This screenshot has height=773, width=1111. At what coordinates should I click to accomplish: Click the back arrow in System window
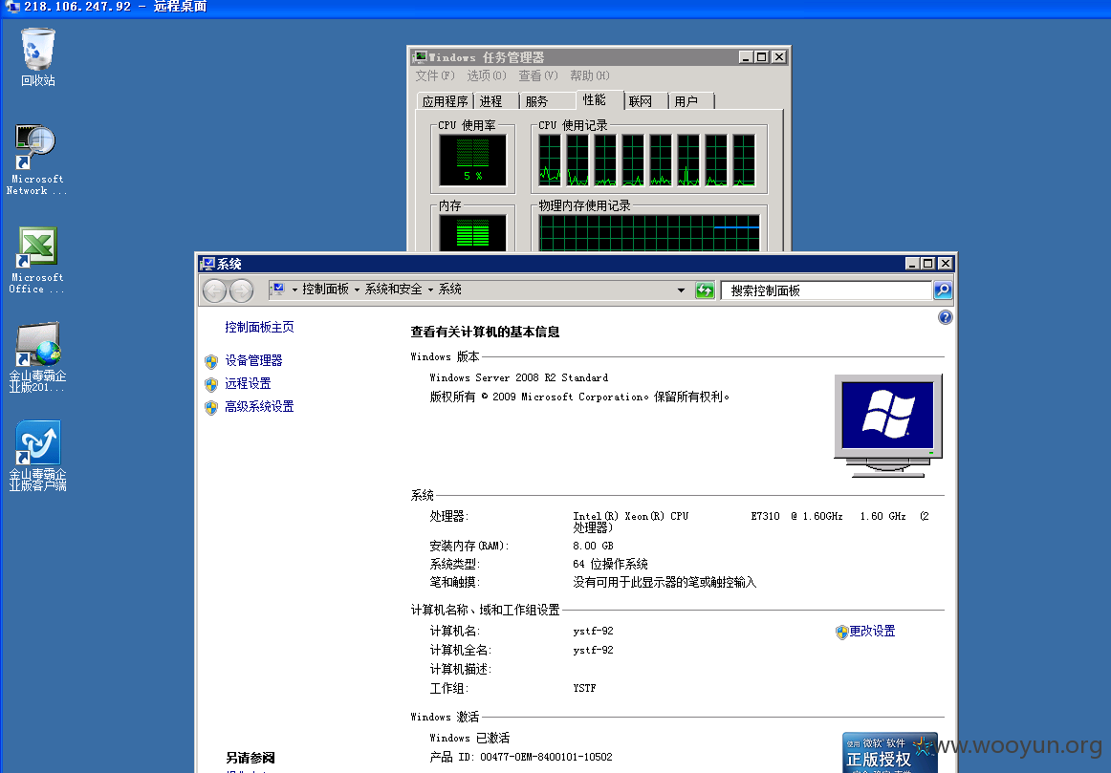pyautogui.click(x=215, y=290)
